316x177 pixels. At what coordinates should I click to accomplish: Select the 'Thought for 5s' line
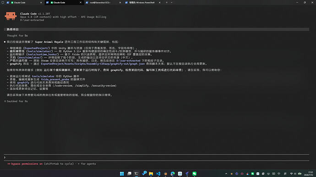[x=17, y=36]
